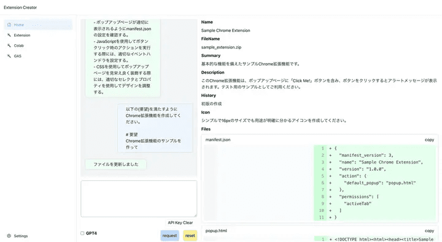Click the 'ファイルを更新しました' chat message

tap(116, 164)
